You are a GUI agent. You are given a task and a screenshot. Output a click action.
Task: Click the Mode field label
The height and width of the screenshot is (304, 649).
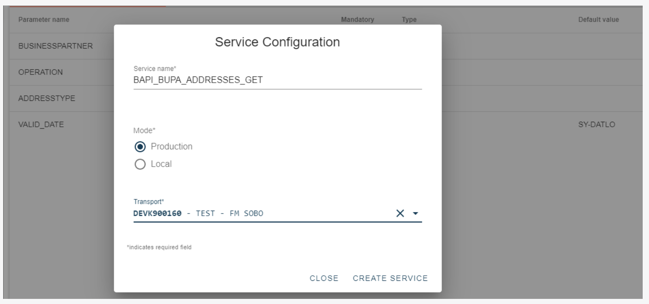144,131
